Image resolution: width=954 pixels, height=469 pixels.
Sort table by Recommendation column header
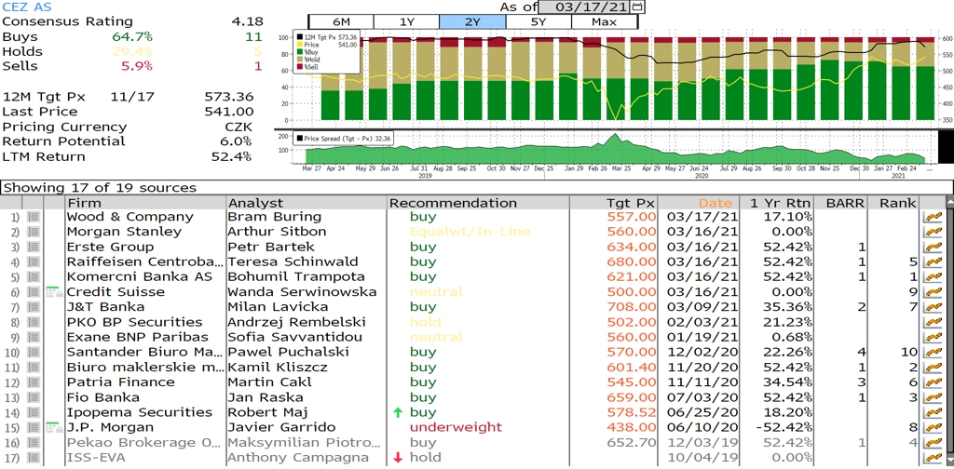pyautogui.click(x=478, y=203)
